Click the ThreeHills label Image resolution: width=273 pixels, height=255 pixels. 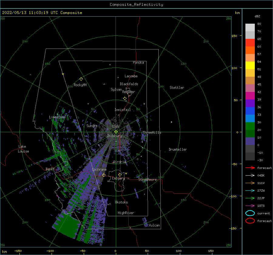coord(152,133)
